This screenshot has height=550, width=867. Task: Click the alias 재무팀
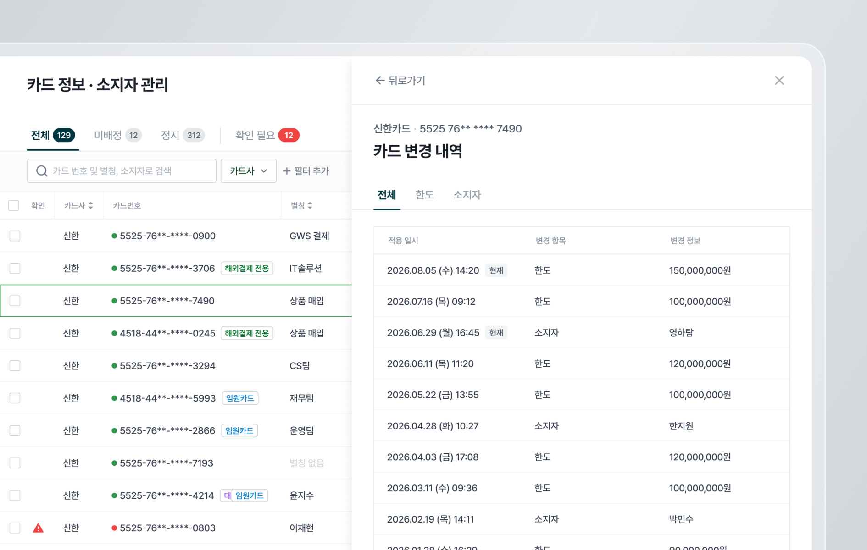pos(301,398)
